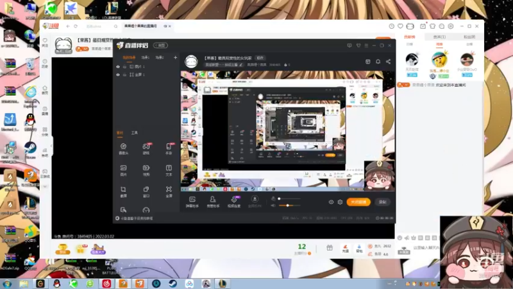Add a screen crop capture source
The height and width of the screenshot is (289, 513).
[x=123, y=191]
